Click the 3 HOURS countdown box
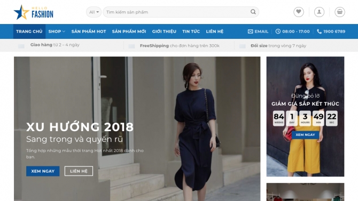This screenshot has width=358, height=201. click(x=305, y=118)
